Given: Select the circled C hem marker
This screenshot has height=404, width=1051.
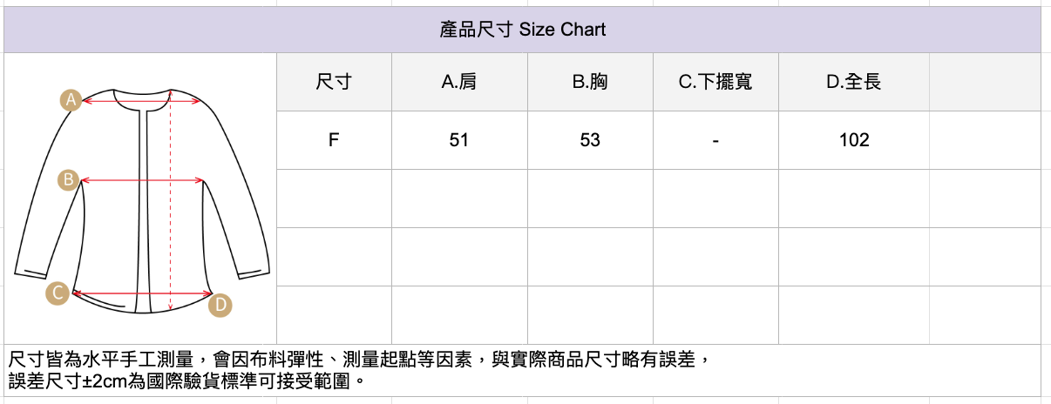Looking at the screenshot, I should tap(58, 293).
